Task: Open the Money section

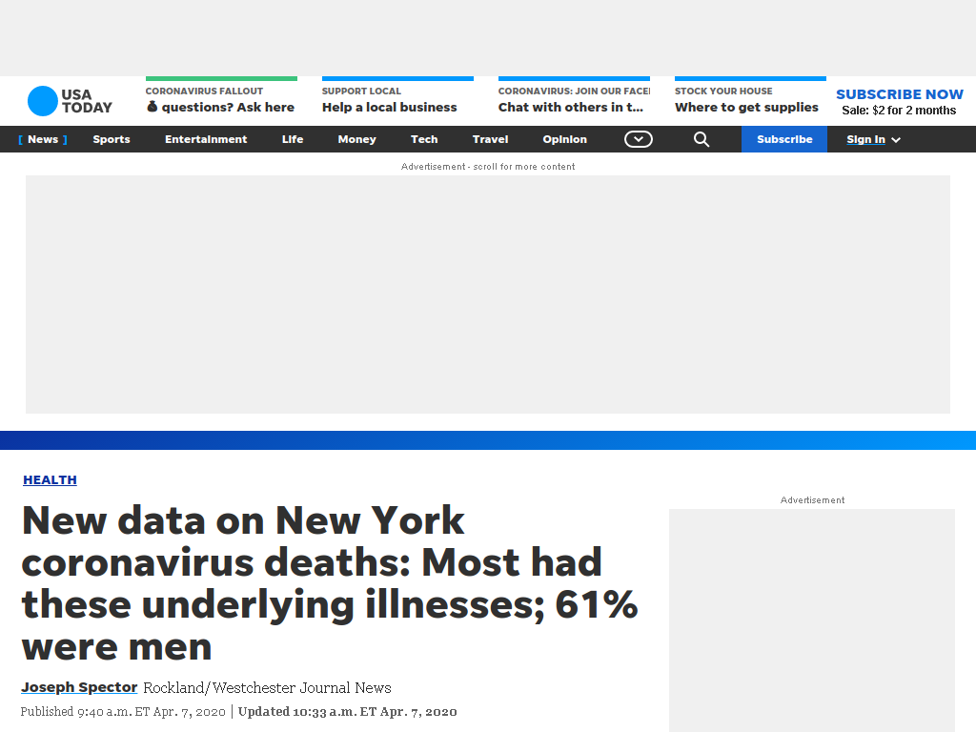Action: tap(356, 139)
